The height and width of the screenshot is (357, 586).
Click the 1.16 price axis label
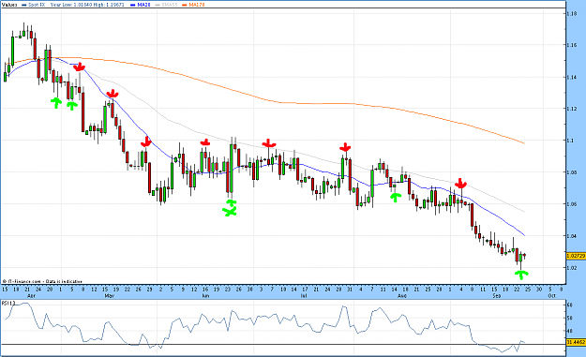[x=572, y=45]
